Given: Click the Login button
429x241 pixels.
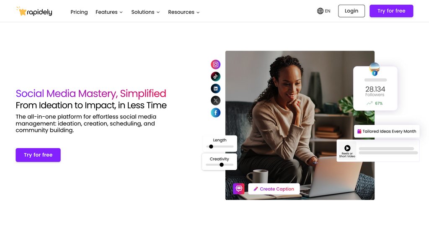Looking at the screenshot, I should 351,11.
